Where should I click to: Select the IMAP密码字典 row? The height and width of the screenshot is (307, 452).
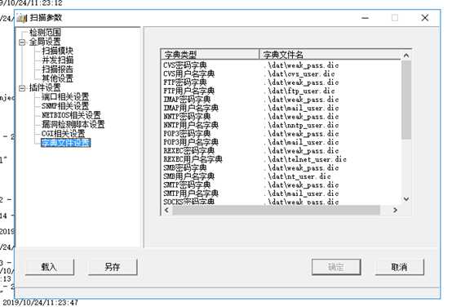click(x=281, y=100)
